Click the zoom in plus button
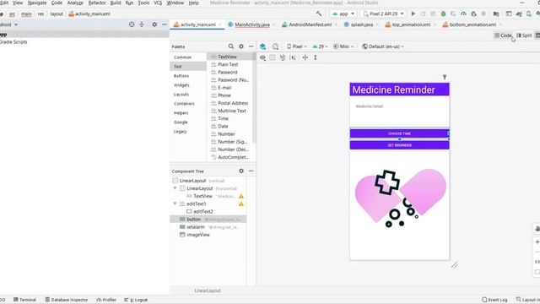Screen dimensions: 540x304 (537, 242)
